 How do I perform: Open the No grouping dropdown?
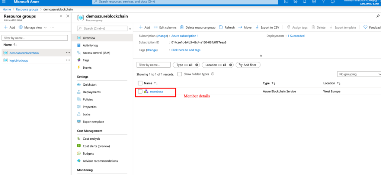(x=359, y=74)
